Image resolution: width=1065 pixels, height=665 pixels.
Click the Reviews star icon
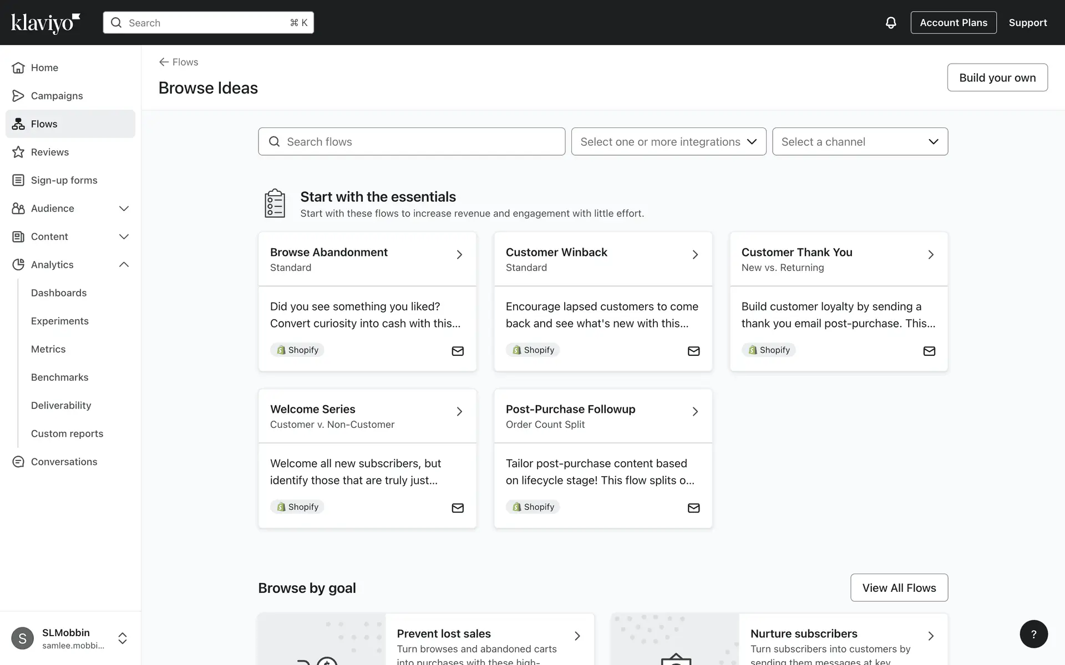point(18,152)
